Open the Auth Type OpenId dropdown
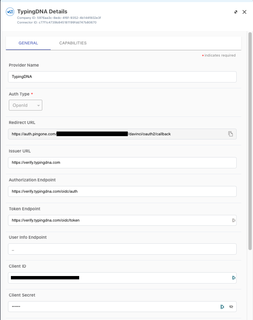Screen dimensions: 253x320 pyautogui.click(x=26, y=105)
